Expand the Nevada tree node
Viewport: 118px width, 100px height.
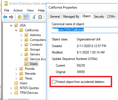(x=16, y=74)
